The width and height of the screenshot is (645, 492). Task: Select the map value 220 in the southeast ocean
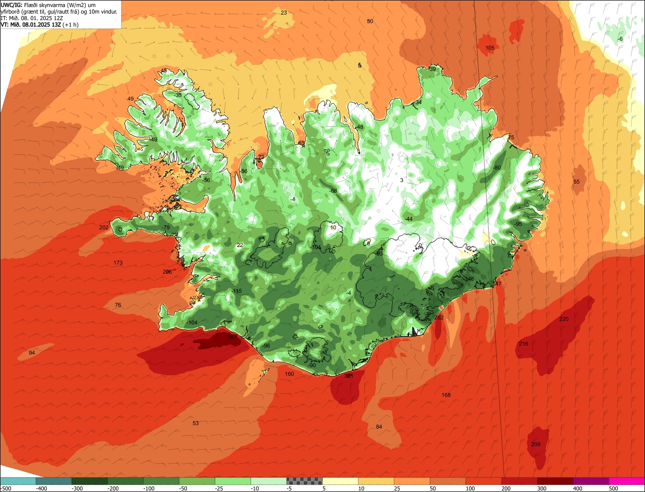[x=564, y=319]
